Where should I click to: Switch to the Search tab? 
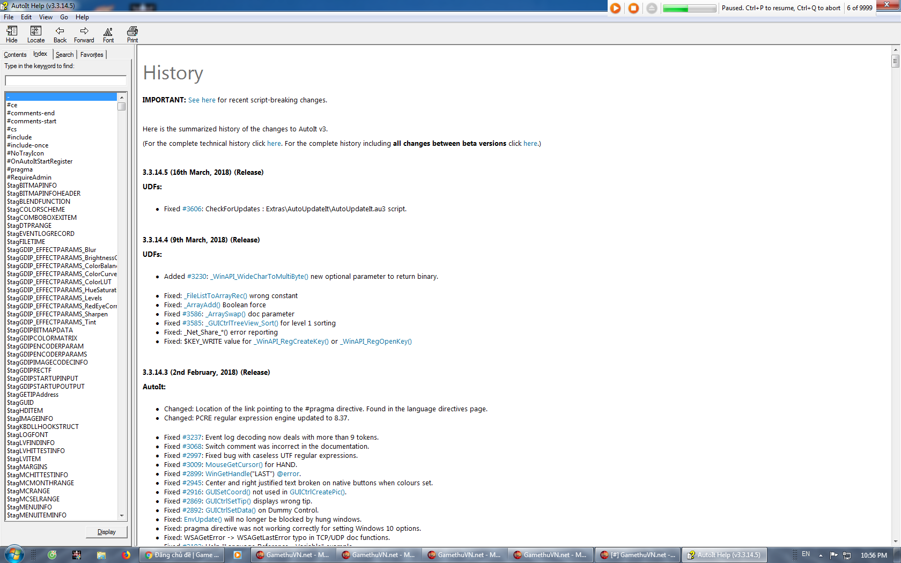tap(65, 55)
